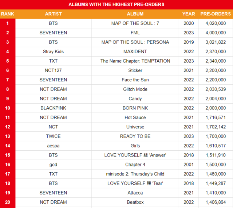Viewport: 233px width, 208px height.
Task: Click the PRE-ORDERS column header
Action: click(x=216, y=14)
